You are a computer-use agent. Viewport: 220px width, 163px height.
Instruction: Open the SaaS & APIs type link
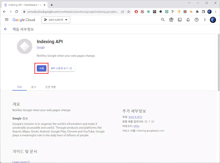135,117
